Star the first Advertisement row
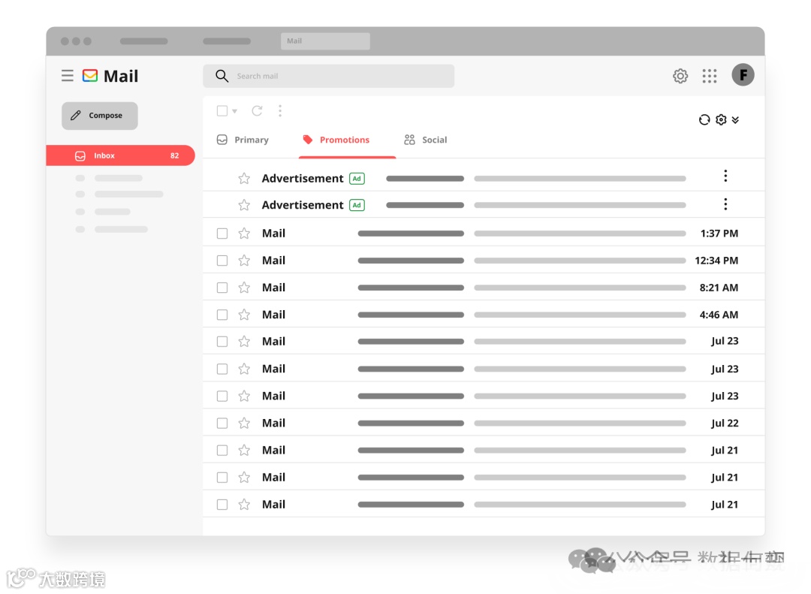The image size is (811, 594). point(244,179)
